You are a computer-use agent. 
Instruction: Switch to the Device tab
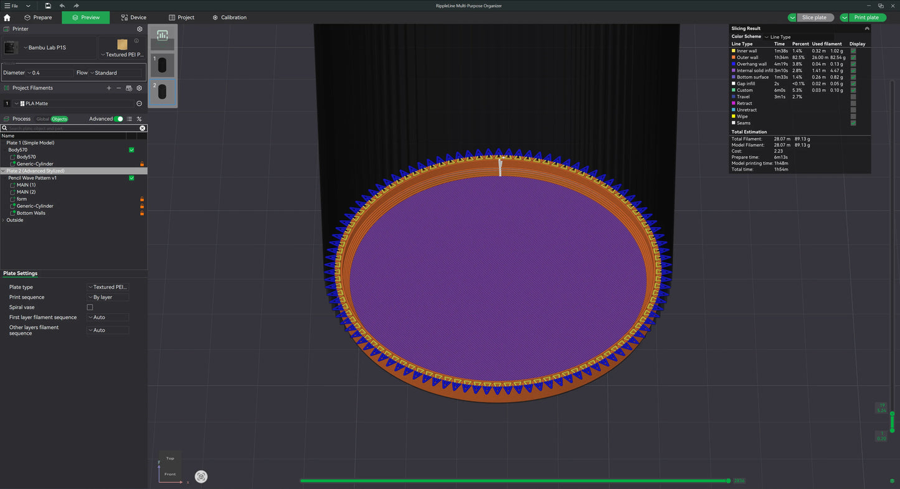(134, 17)
